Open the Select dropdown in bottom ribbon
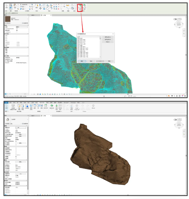Screen dimensions: 189x199 coord(7,111)
